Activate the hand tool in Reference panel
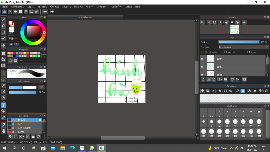Viewport: 270px width, 152px height. (x=243, y=91)
